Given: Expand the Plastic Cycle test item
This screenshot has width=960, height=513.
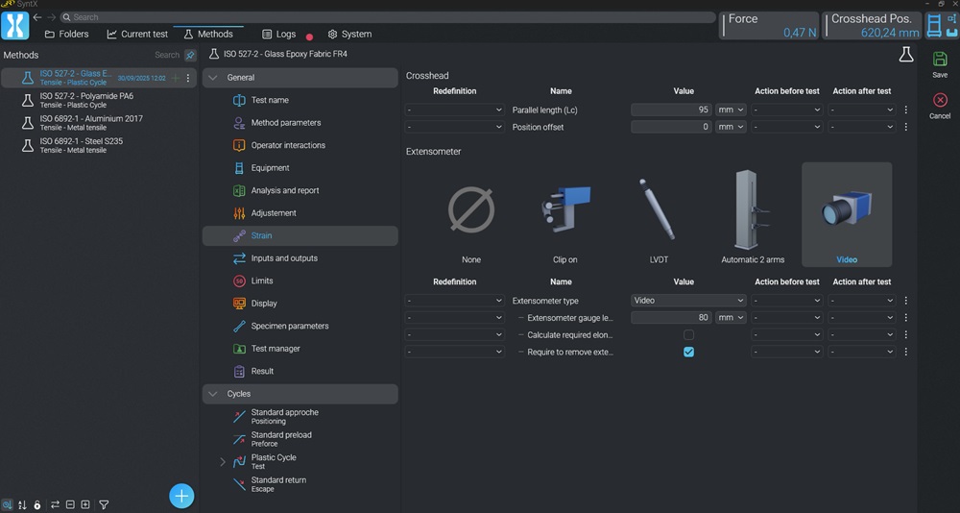Looking at the screenshot, I should (223, 462).
